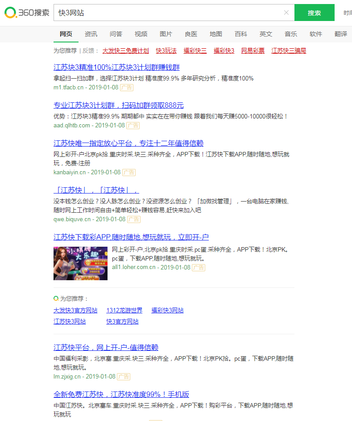Open recommended search 福彩快3网站
The image size is (352, 421).
pyautogui.click(x=167, y=310)
